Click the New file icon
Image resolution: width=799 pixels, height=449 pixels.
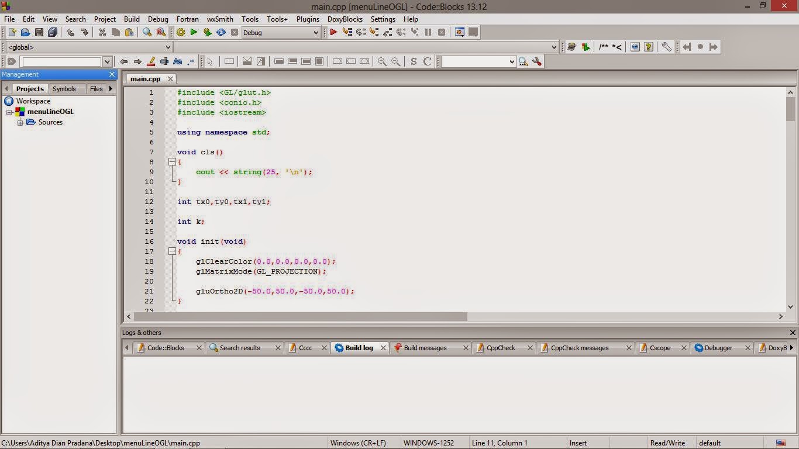[x=12, y=33]
